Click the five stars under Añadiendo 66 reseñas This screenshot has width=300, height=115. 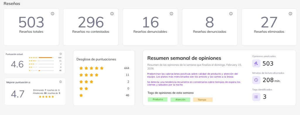coord(47,97)
